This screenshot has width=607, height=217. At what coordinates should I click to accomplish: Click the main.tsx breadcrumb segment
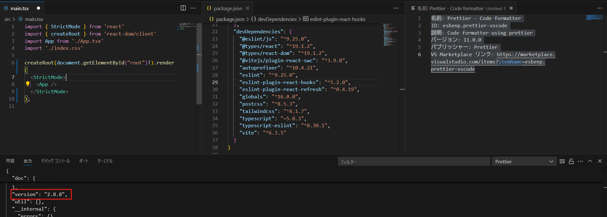click(x=34, y=19)
